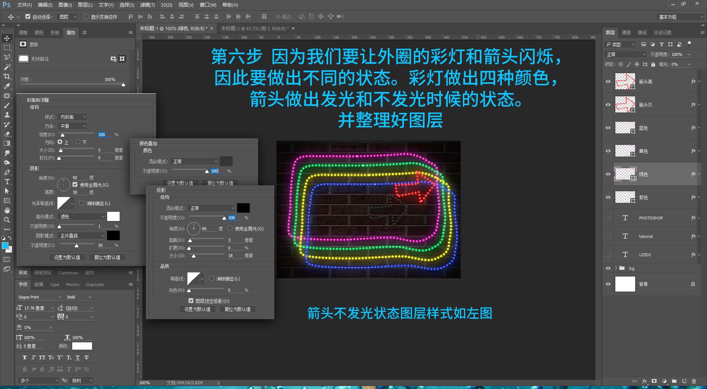Click the text color swatch in character panel
This screenshot has height=389, width=707.
click(82, 346)
